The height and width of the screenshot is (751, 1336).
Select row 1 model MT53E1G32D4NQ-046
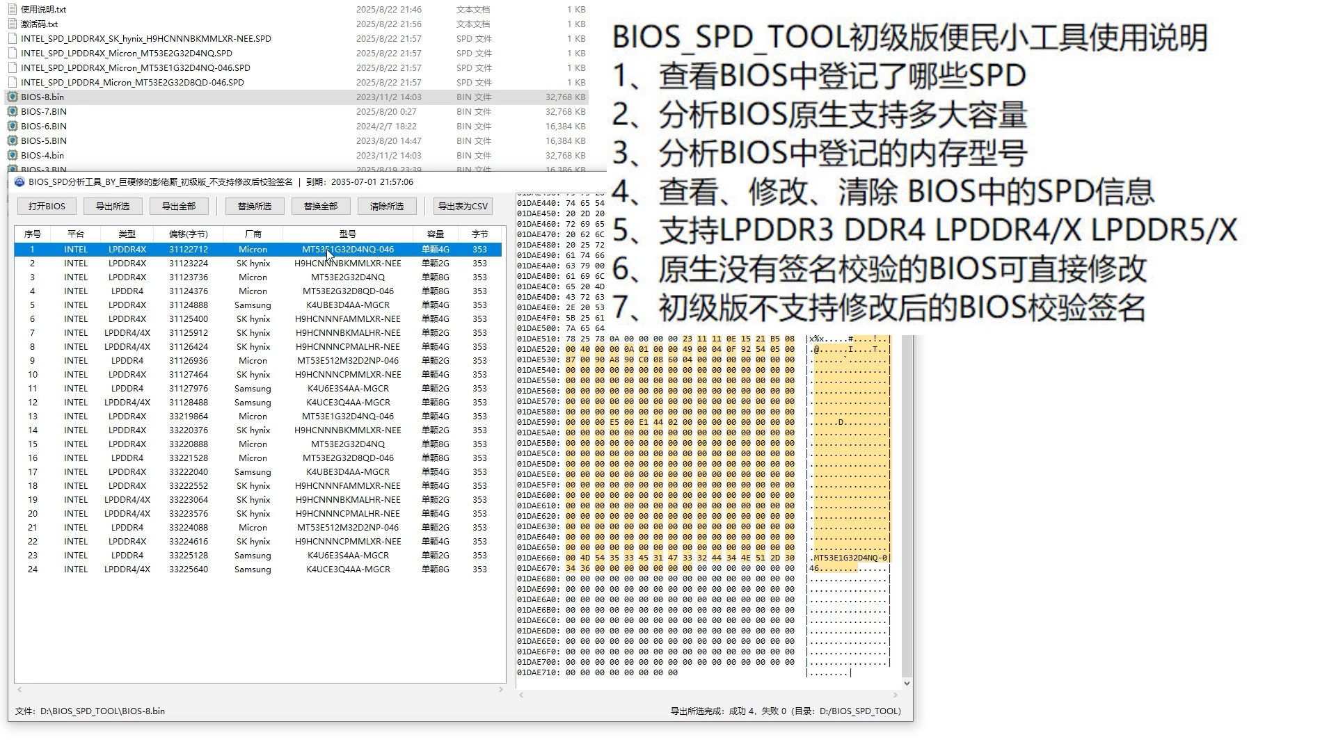coord(348,250)
